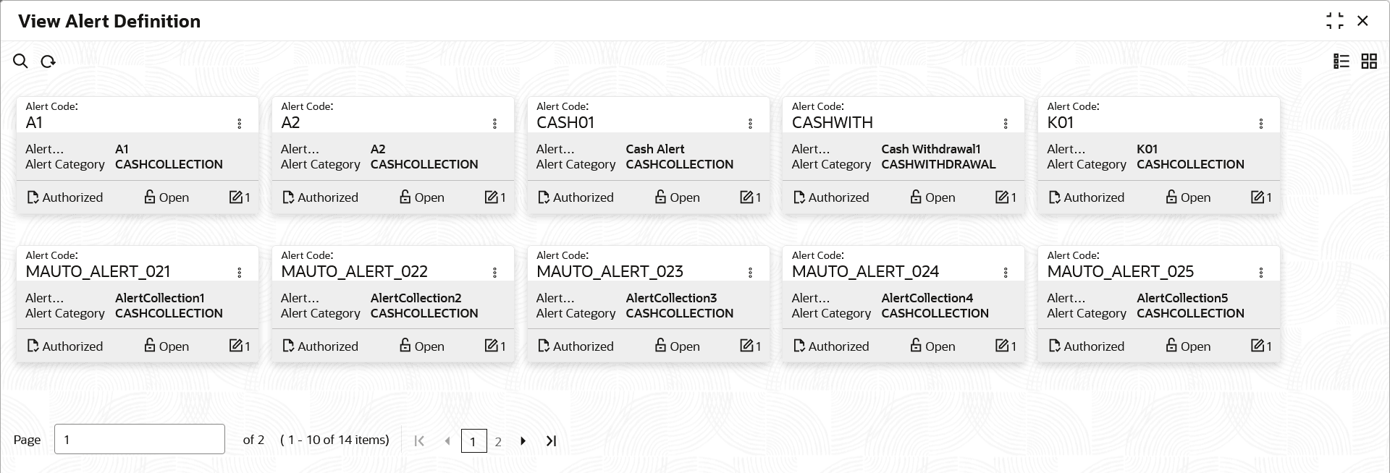Refresh the alert definition list

[x=48, y=61]
